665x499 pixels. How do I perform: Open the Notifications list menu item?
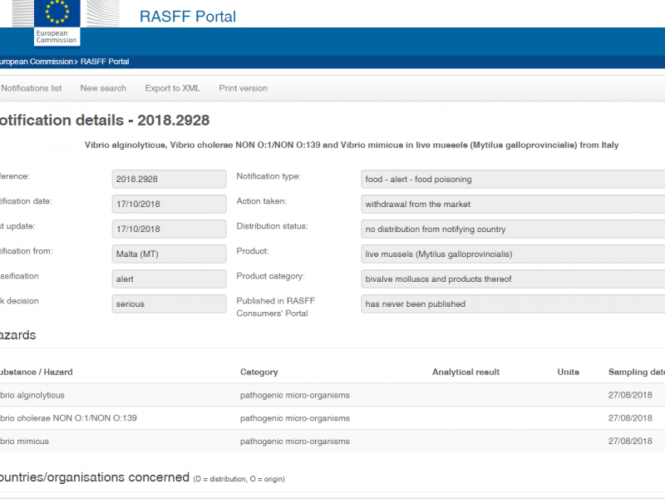pyautogui.click(x=31, y=88)
